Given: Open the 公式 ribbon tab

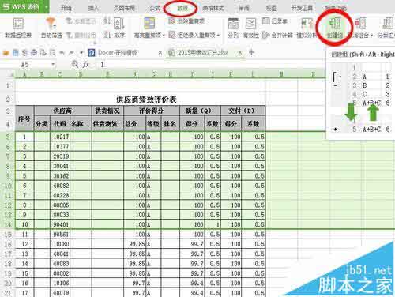Looking at the screenshot, I should point(155,8).
